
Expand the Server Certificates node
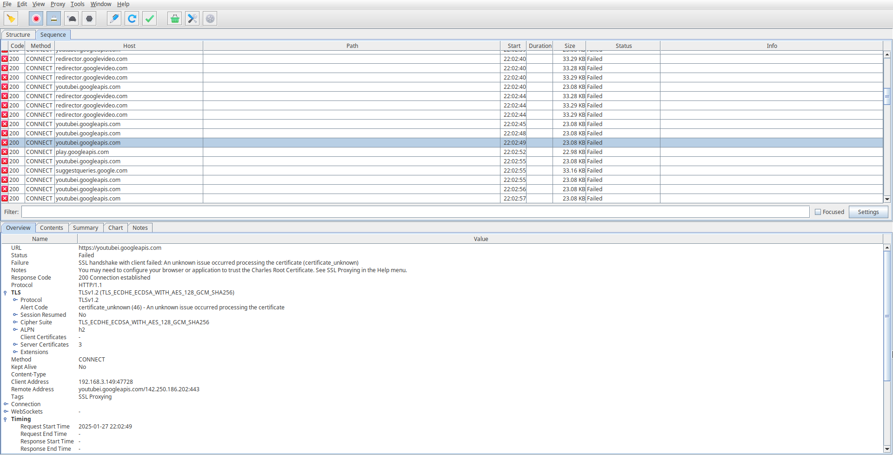point(15,345)
